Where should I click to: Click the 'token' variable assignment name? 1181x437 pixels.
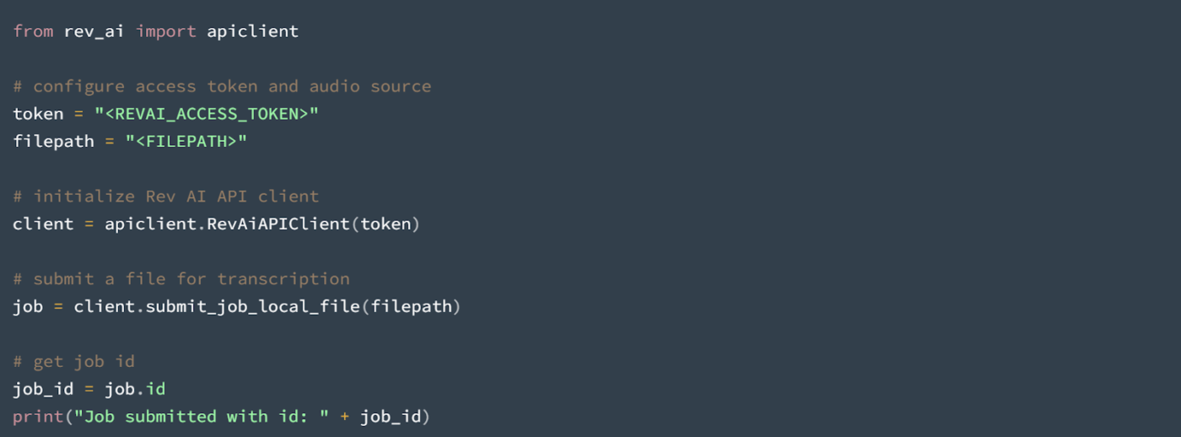38,113
